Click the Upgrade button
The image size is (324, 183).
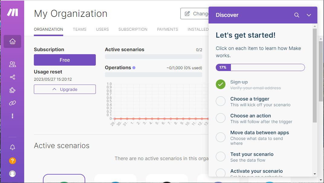coord(65,89)
